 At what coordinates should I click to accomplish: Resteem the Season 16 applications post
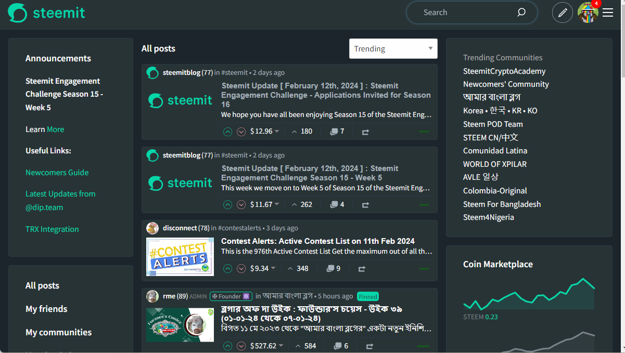365,132
